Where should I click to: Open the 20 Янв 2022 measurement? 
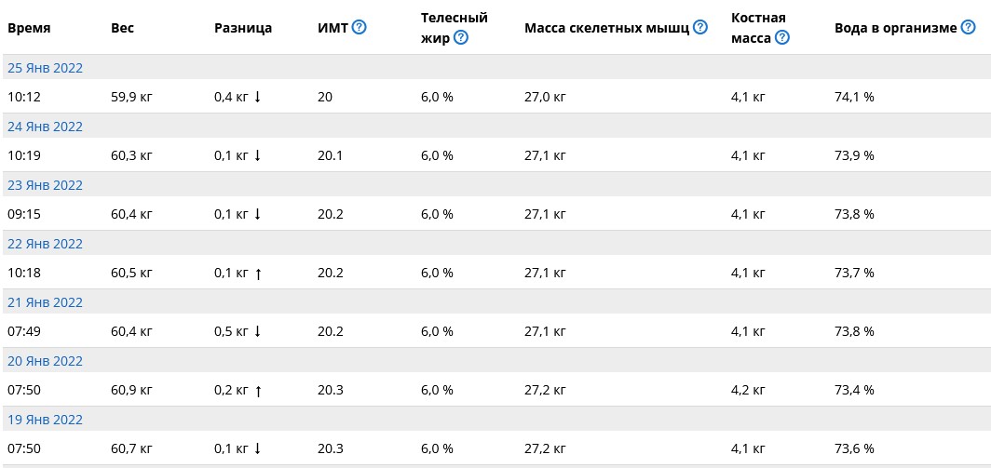tap(45, 361)
